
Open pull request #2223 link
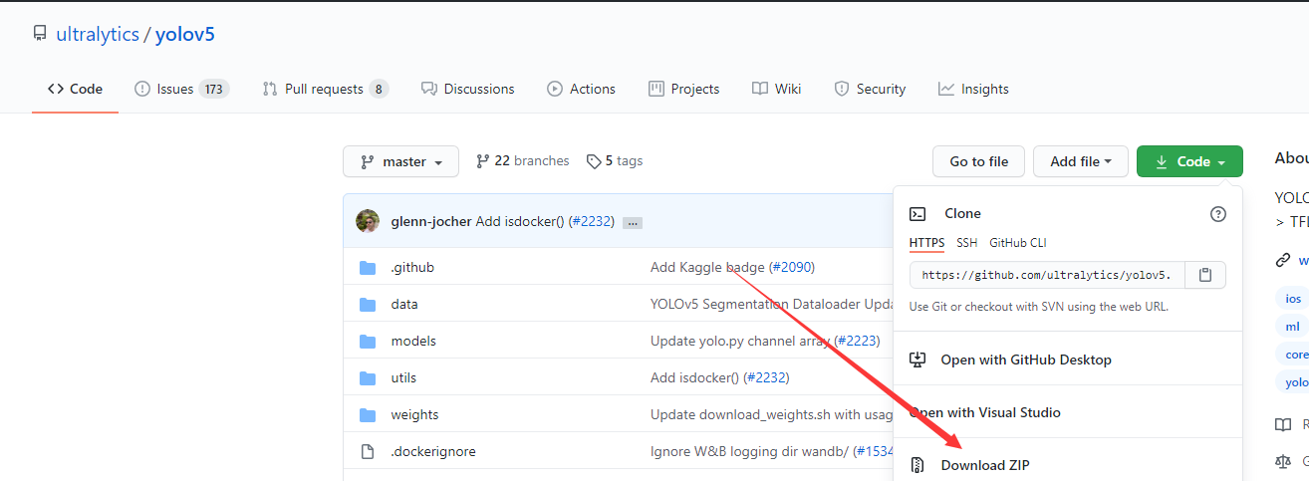pos(857,341)
